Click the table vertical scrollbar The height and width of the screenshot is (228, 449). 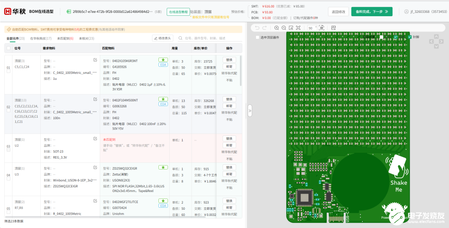[x=241, y=71]
